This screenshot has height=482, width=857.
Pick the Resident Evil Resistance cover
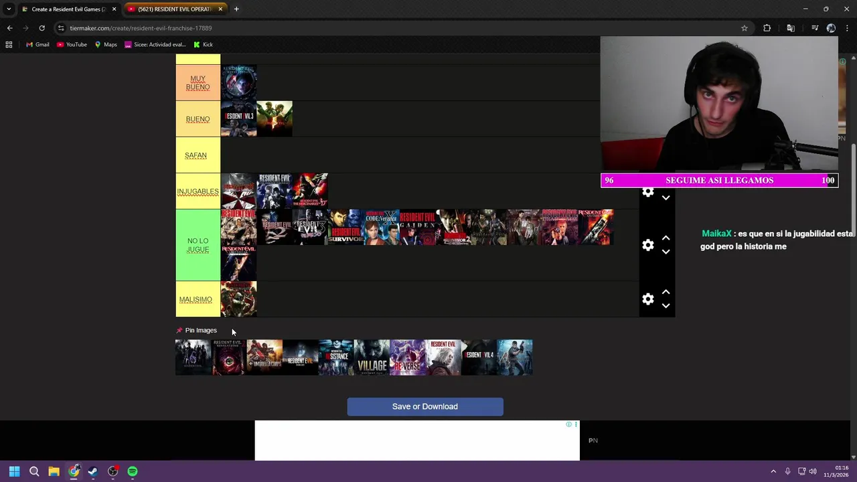(336, 357)
